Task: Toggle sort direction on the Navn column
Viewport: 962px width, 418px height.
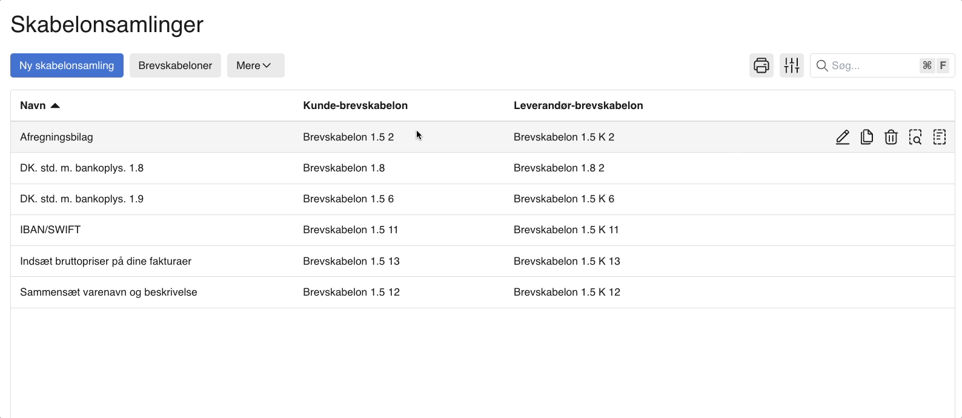Action: tap(39, 105)
